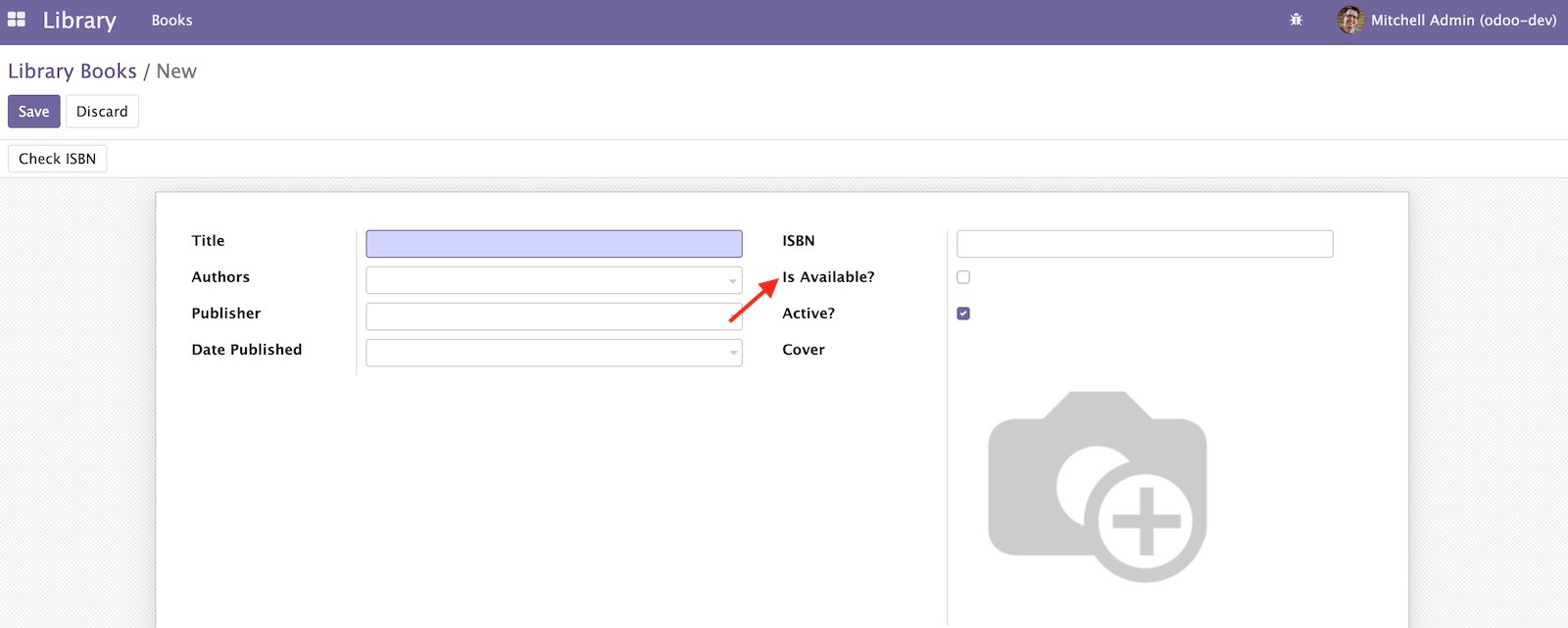The height and width of the screenshot is (628, 1568).
Task: Click Mitchell Admin user avatar
Action: [x=1350, y=20]
